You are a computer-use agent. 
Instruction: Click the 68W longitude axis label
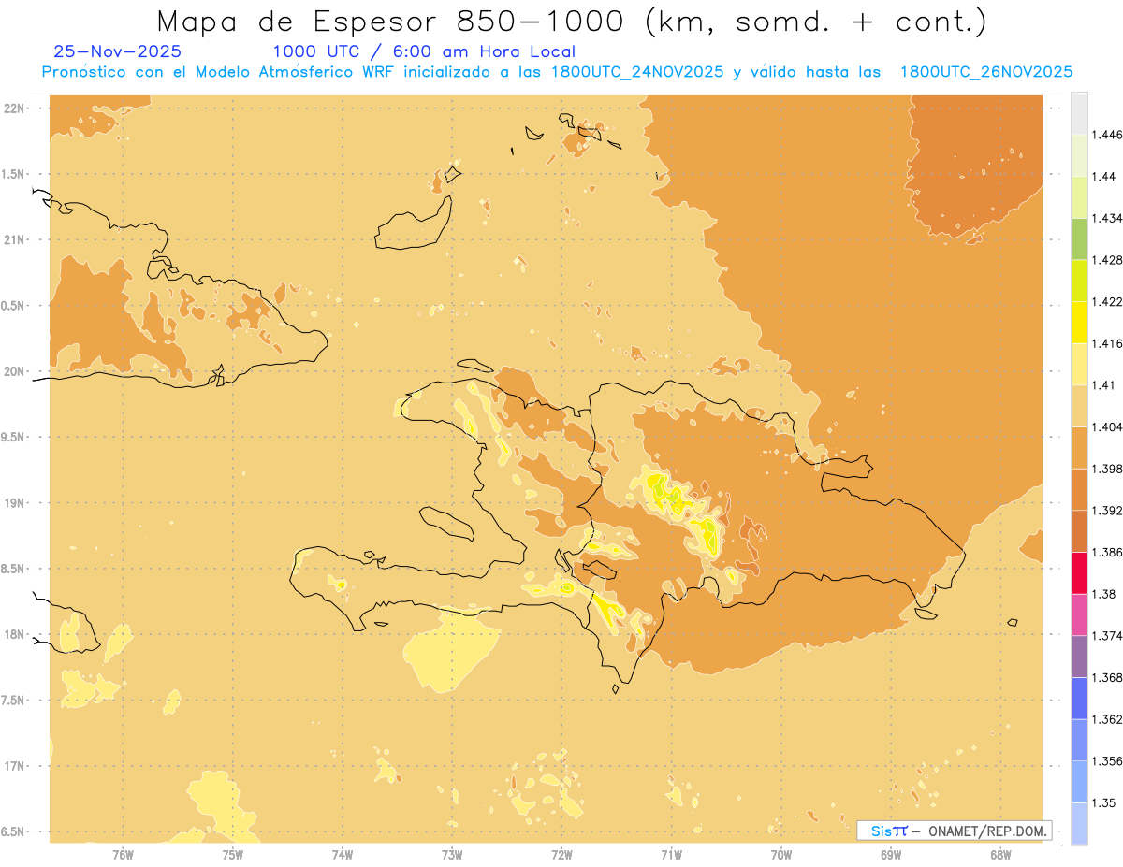coord(1000,854)
